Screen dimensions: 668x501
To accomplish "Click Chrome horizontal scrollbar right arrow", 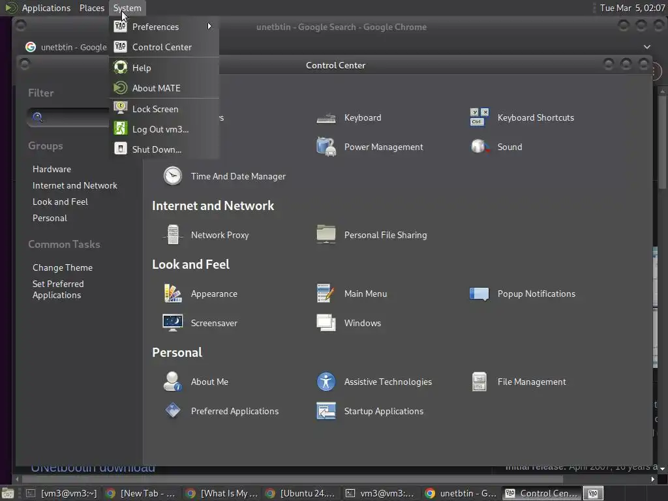I will point(652,479).
